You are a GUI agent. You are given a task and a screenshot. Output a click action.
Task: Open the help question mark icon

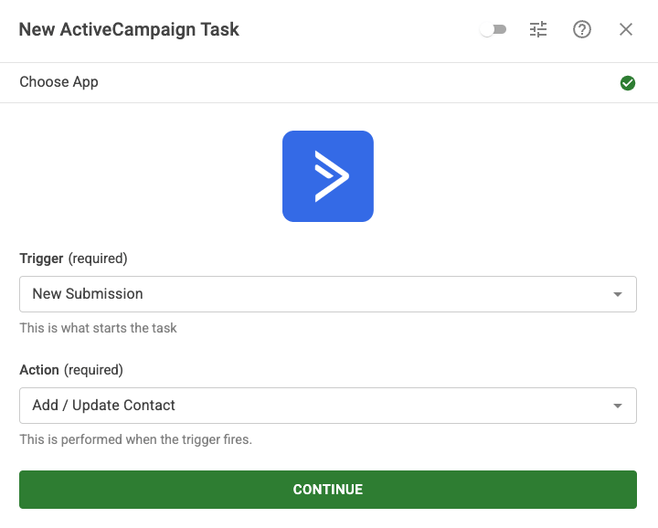pos(582,30)
